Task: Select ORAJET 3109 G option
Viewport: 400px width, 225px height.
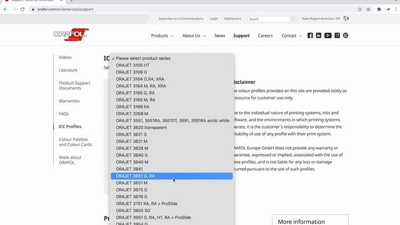Action: pyautogui.click(x=172, y=72)
